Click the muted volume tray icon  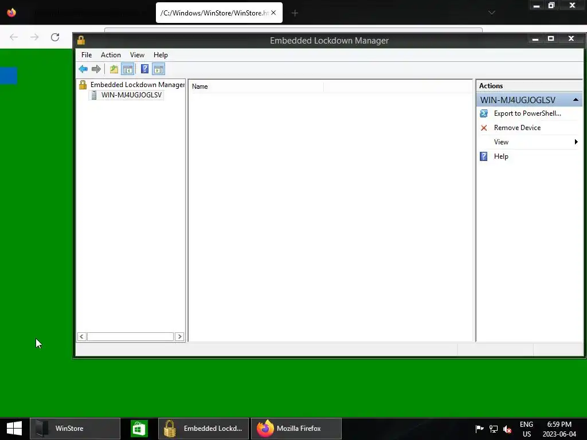pyautogui.click(x=507, y=429)
